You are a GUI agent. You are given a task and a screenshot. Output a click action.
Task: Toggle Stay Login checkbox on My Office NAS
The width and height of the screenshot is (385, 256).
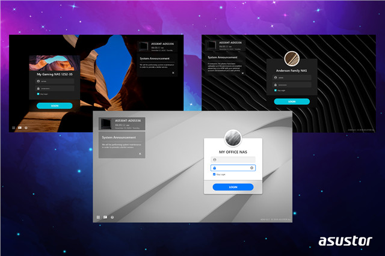214,174
